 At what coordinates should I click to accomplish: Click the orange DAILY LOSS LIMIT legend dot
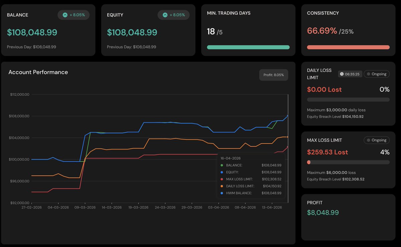tap(222, 186)
